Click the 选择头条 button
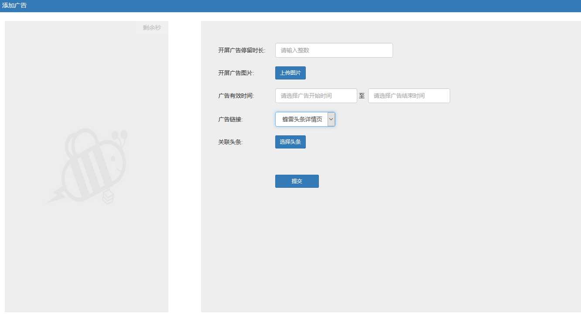 tap(290, 142)
